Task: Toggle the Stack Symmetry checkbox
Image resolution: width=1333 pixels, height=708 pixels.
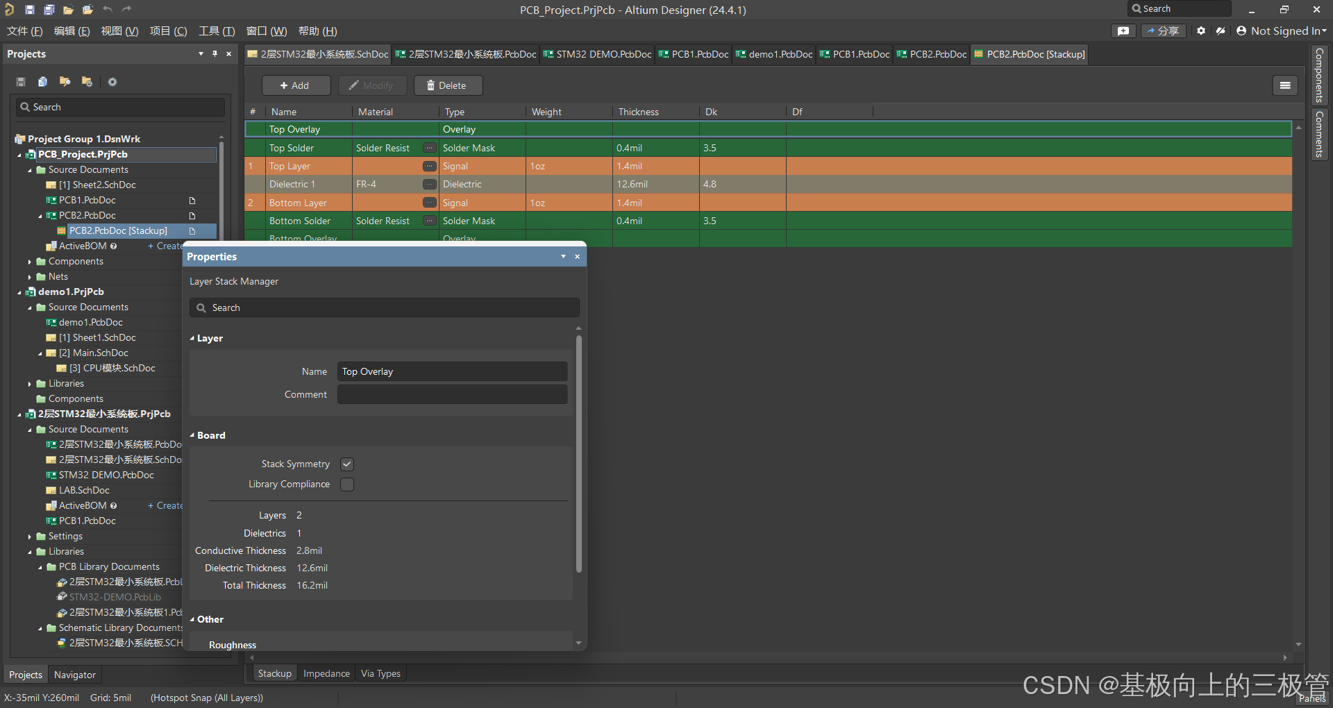Action: pyautogui.click(x=347, y=464)
